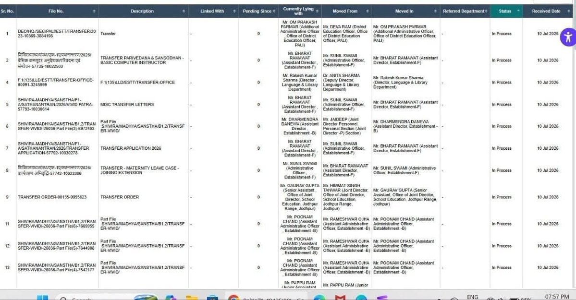
Task: Open file F.1(135)LLD/ESTT/TRANSFER-OFFICE-00091-3245999
Action: click(x=55, y=82)
